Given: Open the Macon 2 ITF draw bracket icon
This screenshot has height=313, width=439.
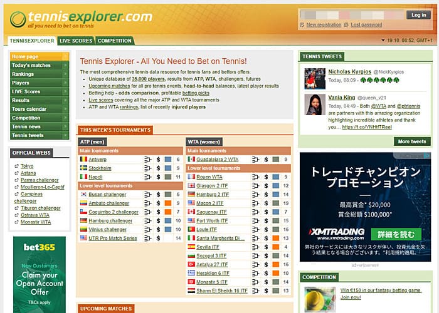Looking at the screenshot, I should tap(255, 203).
